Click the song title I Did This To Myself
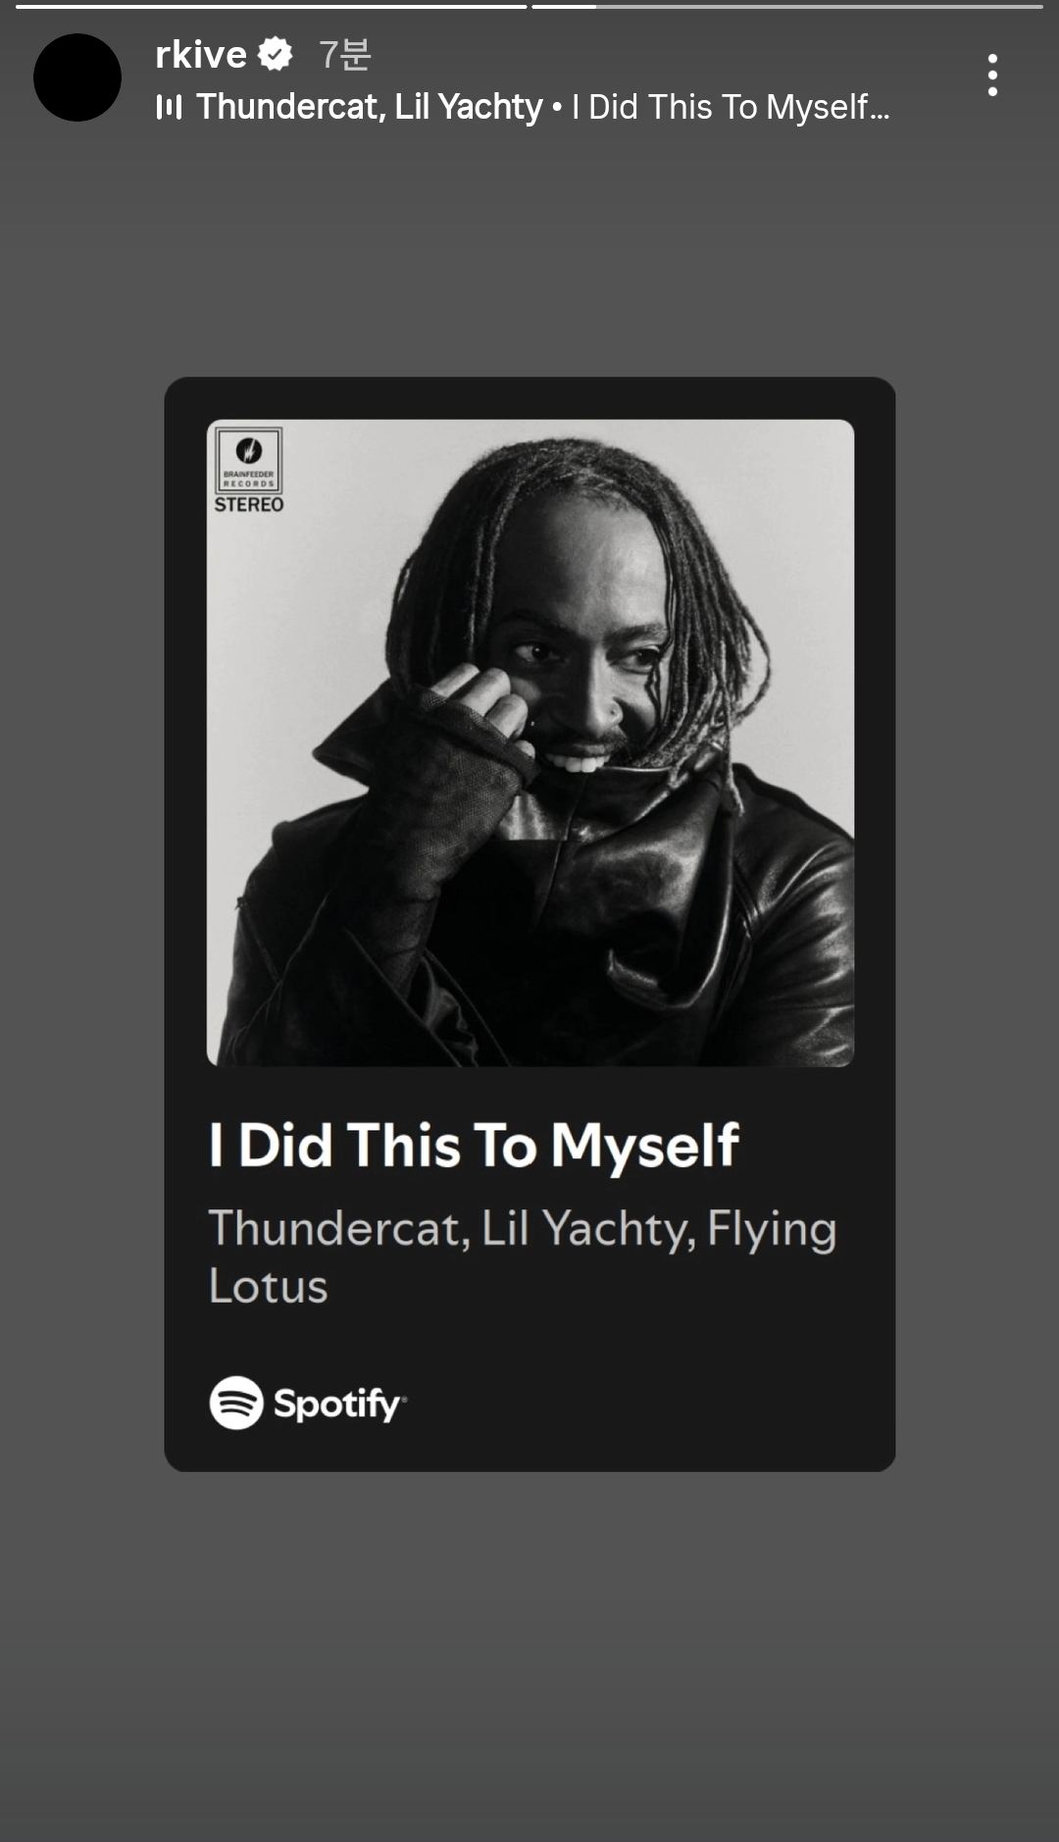Screen dimensions: 1059x1842 click(474, 1145)
